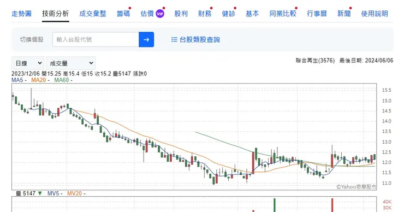
Task: Select the 技術分析 tab
Action: [55, 14]
